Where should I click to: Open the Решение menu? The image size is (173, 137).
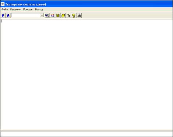click(15, 10)
